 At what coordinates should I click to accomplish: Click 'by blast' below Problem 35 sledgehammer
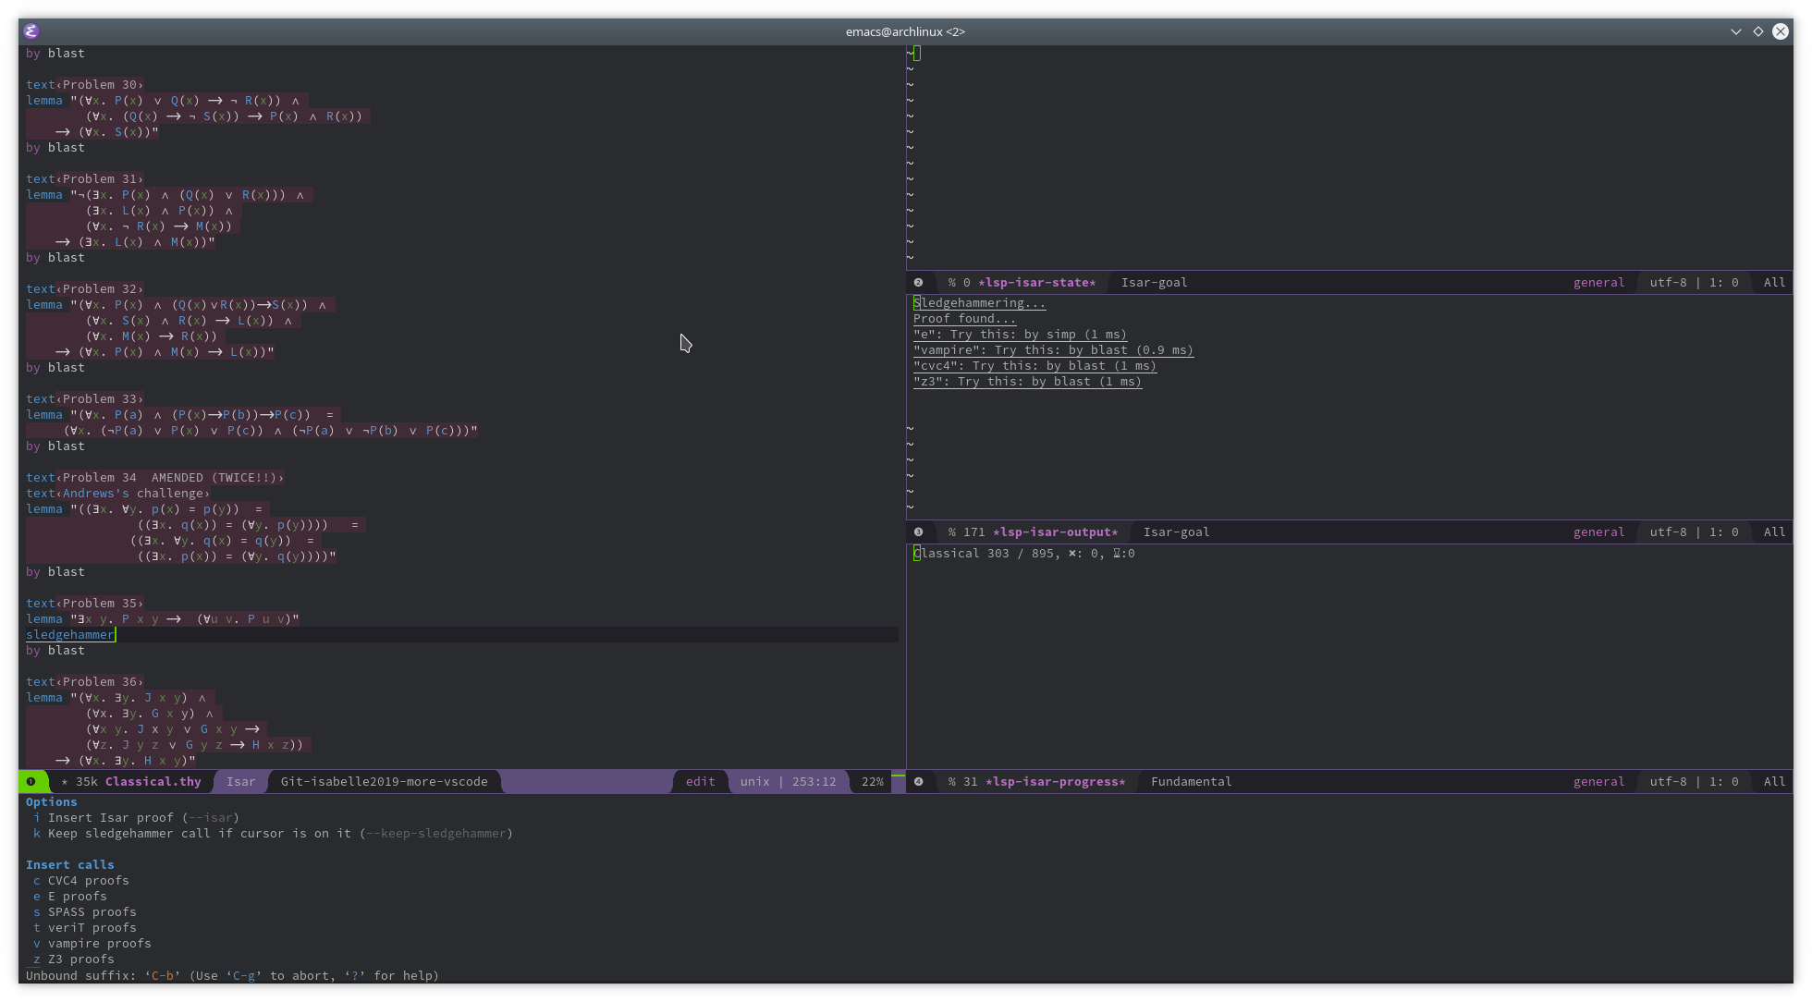[x=55, y=651]
